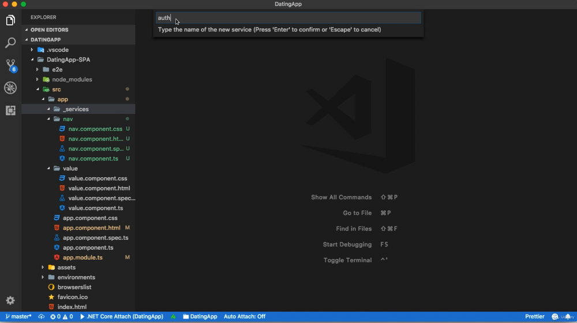577x323 pixels.
Task: Open nav.component.ts file
Action: click(78, 158)
